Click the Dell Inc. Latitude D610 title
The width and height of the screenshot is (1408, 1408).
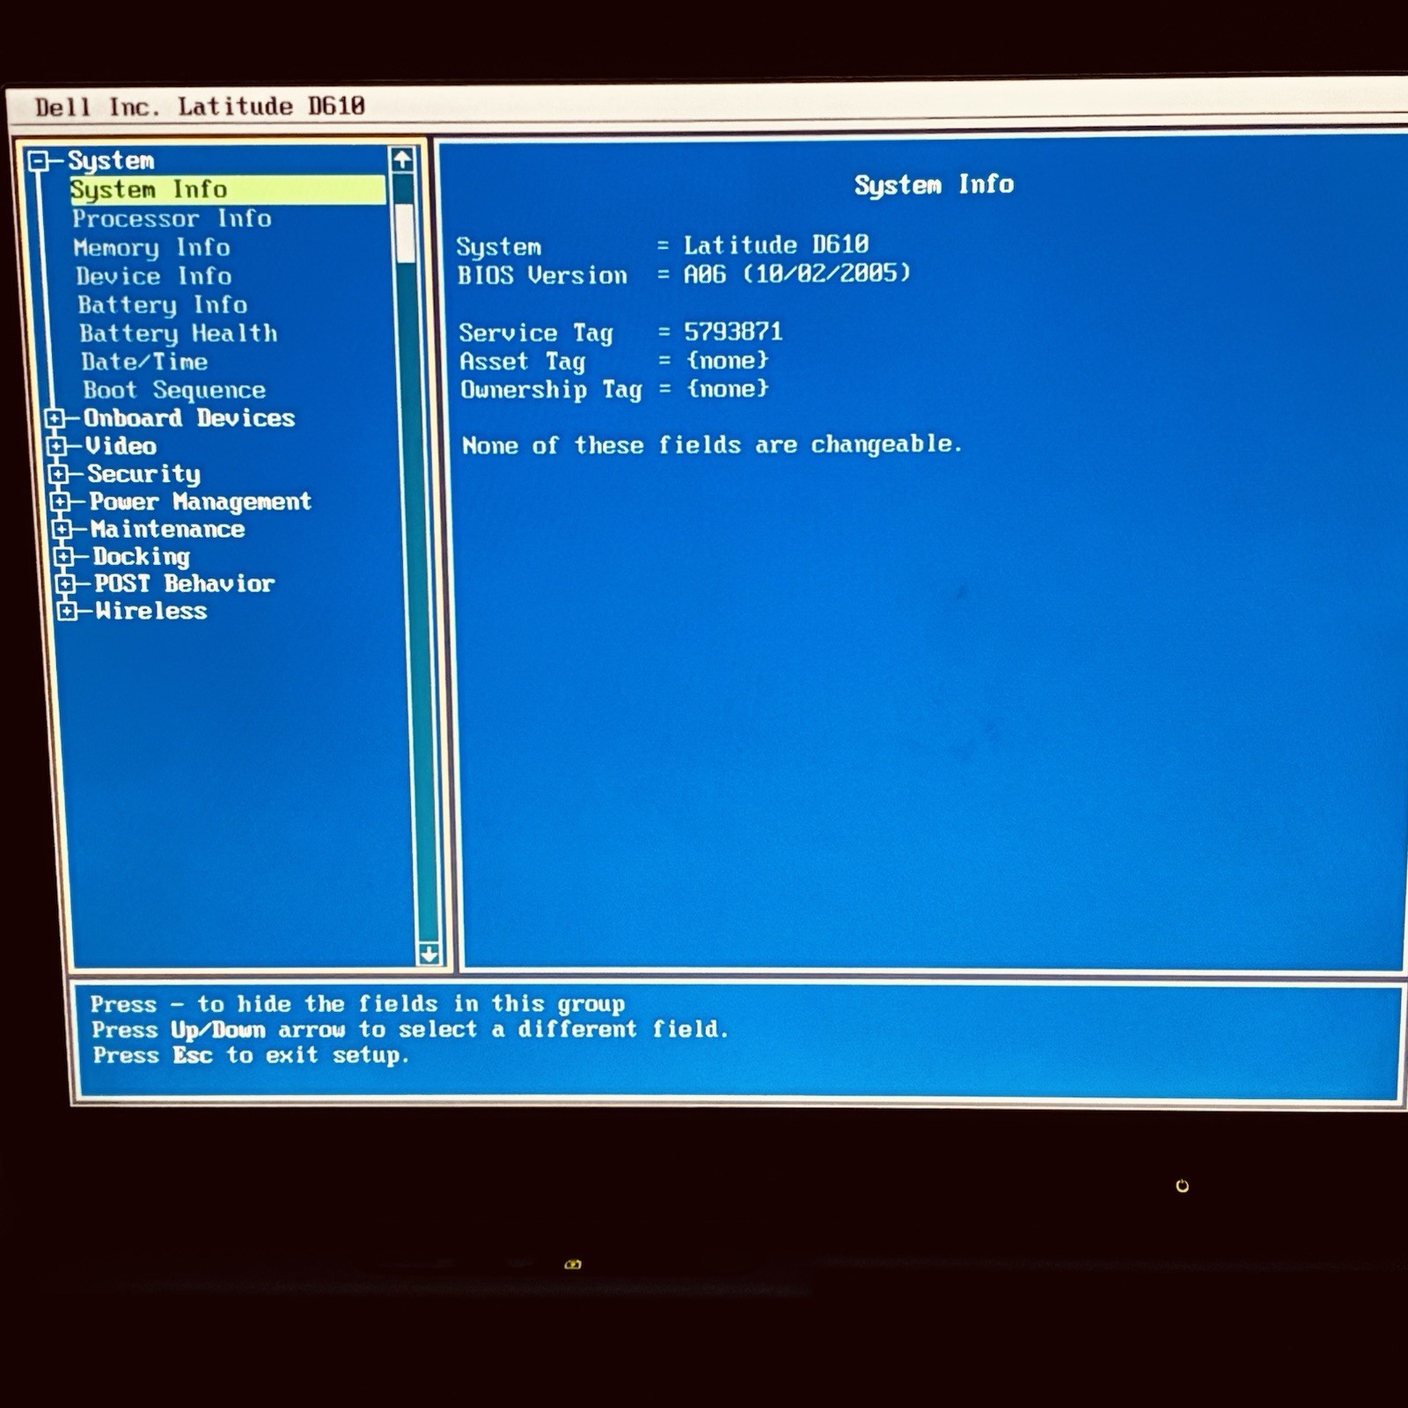pyautogui.click(x=200, y=106)
